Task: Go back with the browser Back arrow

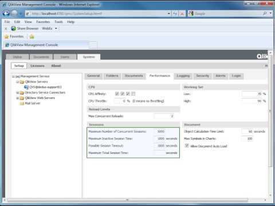Action: [x=6, y=14]
